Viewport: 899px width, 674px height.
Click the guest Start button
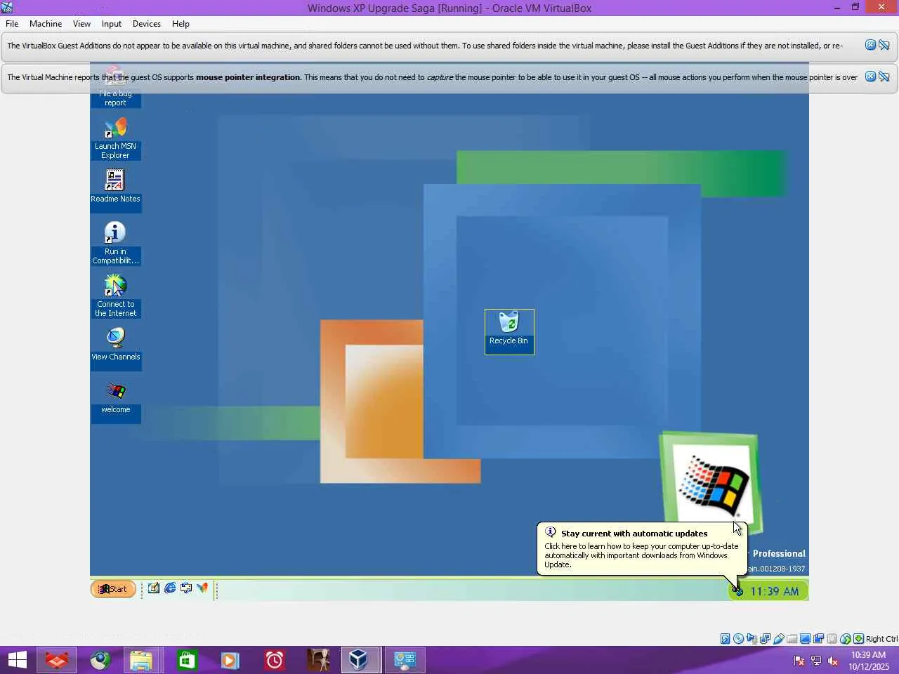(x=113, y=589)
